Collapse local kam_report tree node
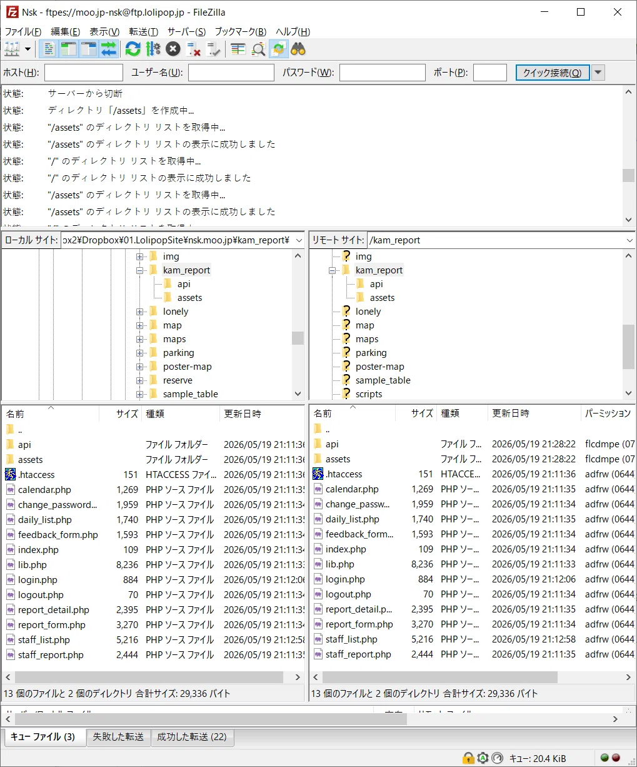 tap(139, 270)
